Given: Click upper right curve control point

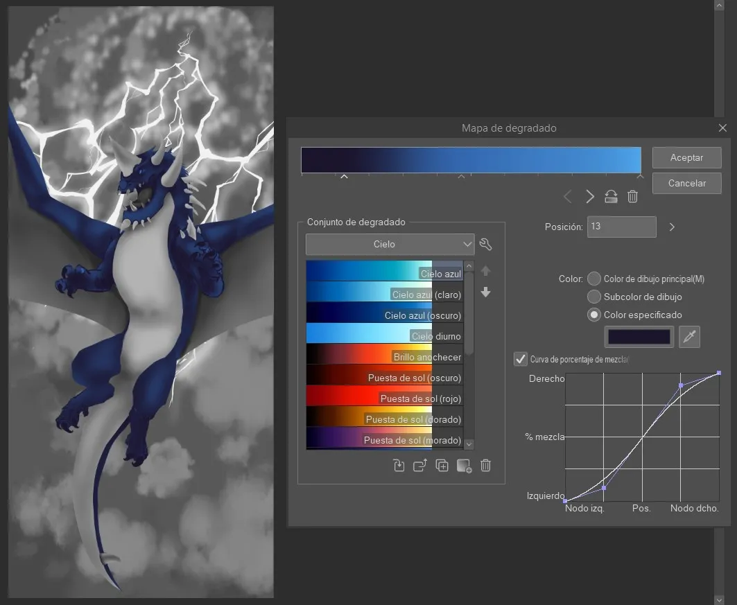Looking at the screenshot, I should [x=681, y=385].
